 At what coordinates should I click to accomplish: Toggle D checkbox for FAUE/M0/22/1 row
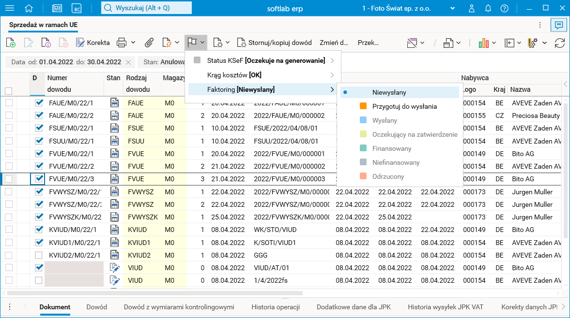pyautogui.click(x=39, y=103)
